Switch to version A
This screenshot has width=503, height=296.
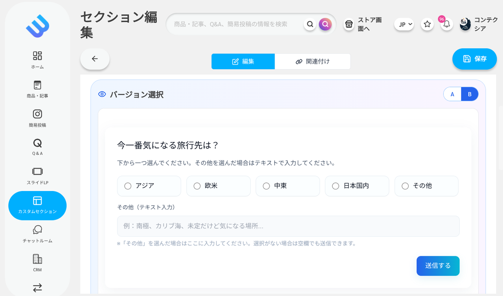coord(452,94)
